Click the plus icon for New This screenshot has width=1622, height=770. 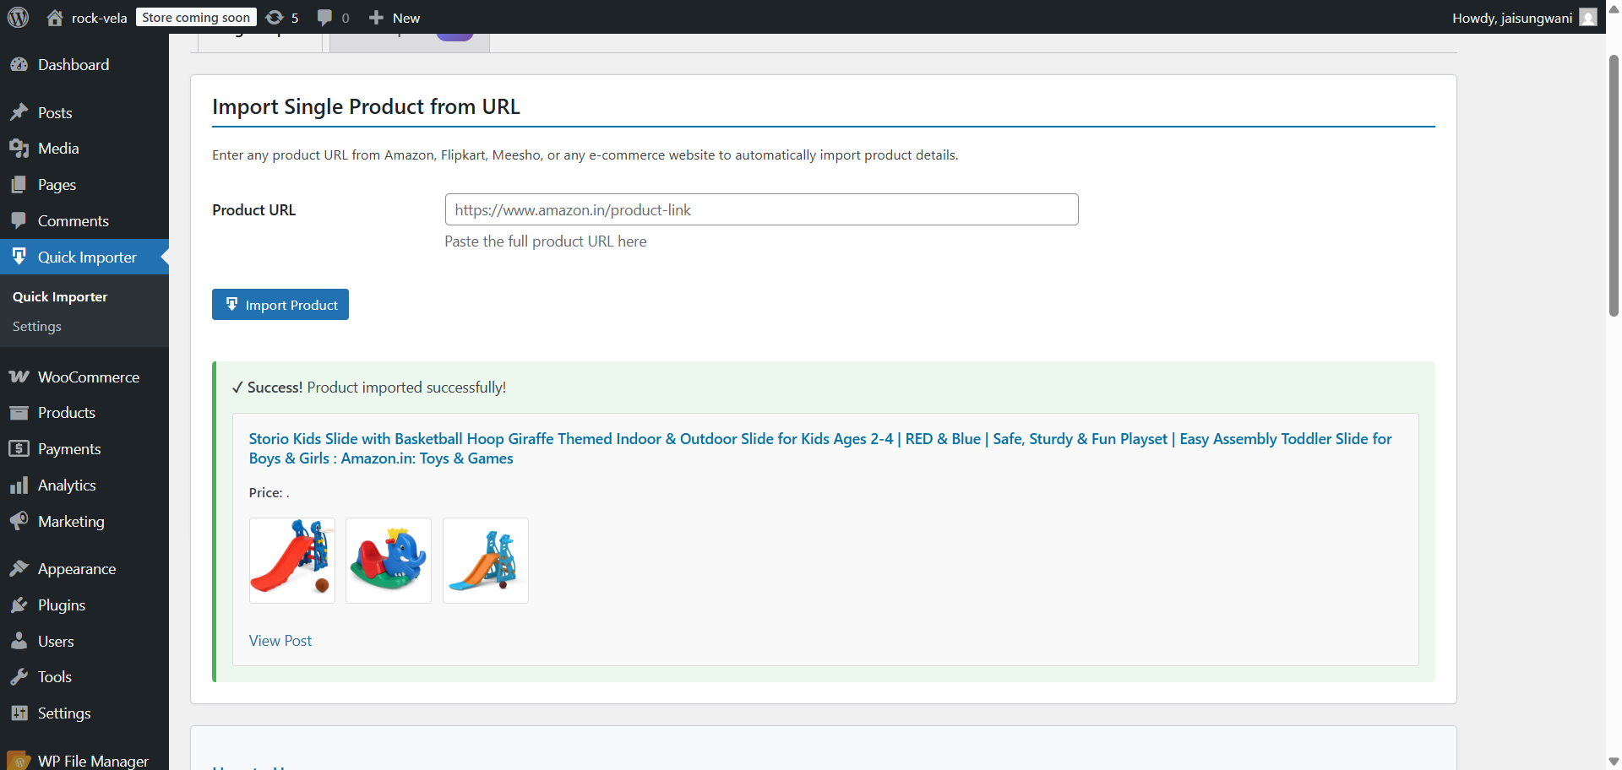click(x=377, y=18)
